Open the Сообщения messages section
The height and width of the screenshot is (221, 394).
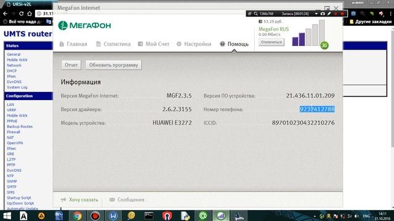tap(127, 200)
